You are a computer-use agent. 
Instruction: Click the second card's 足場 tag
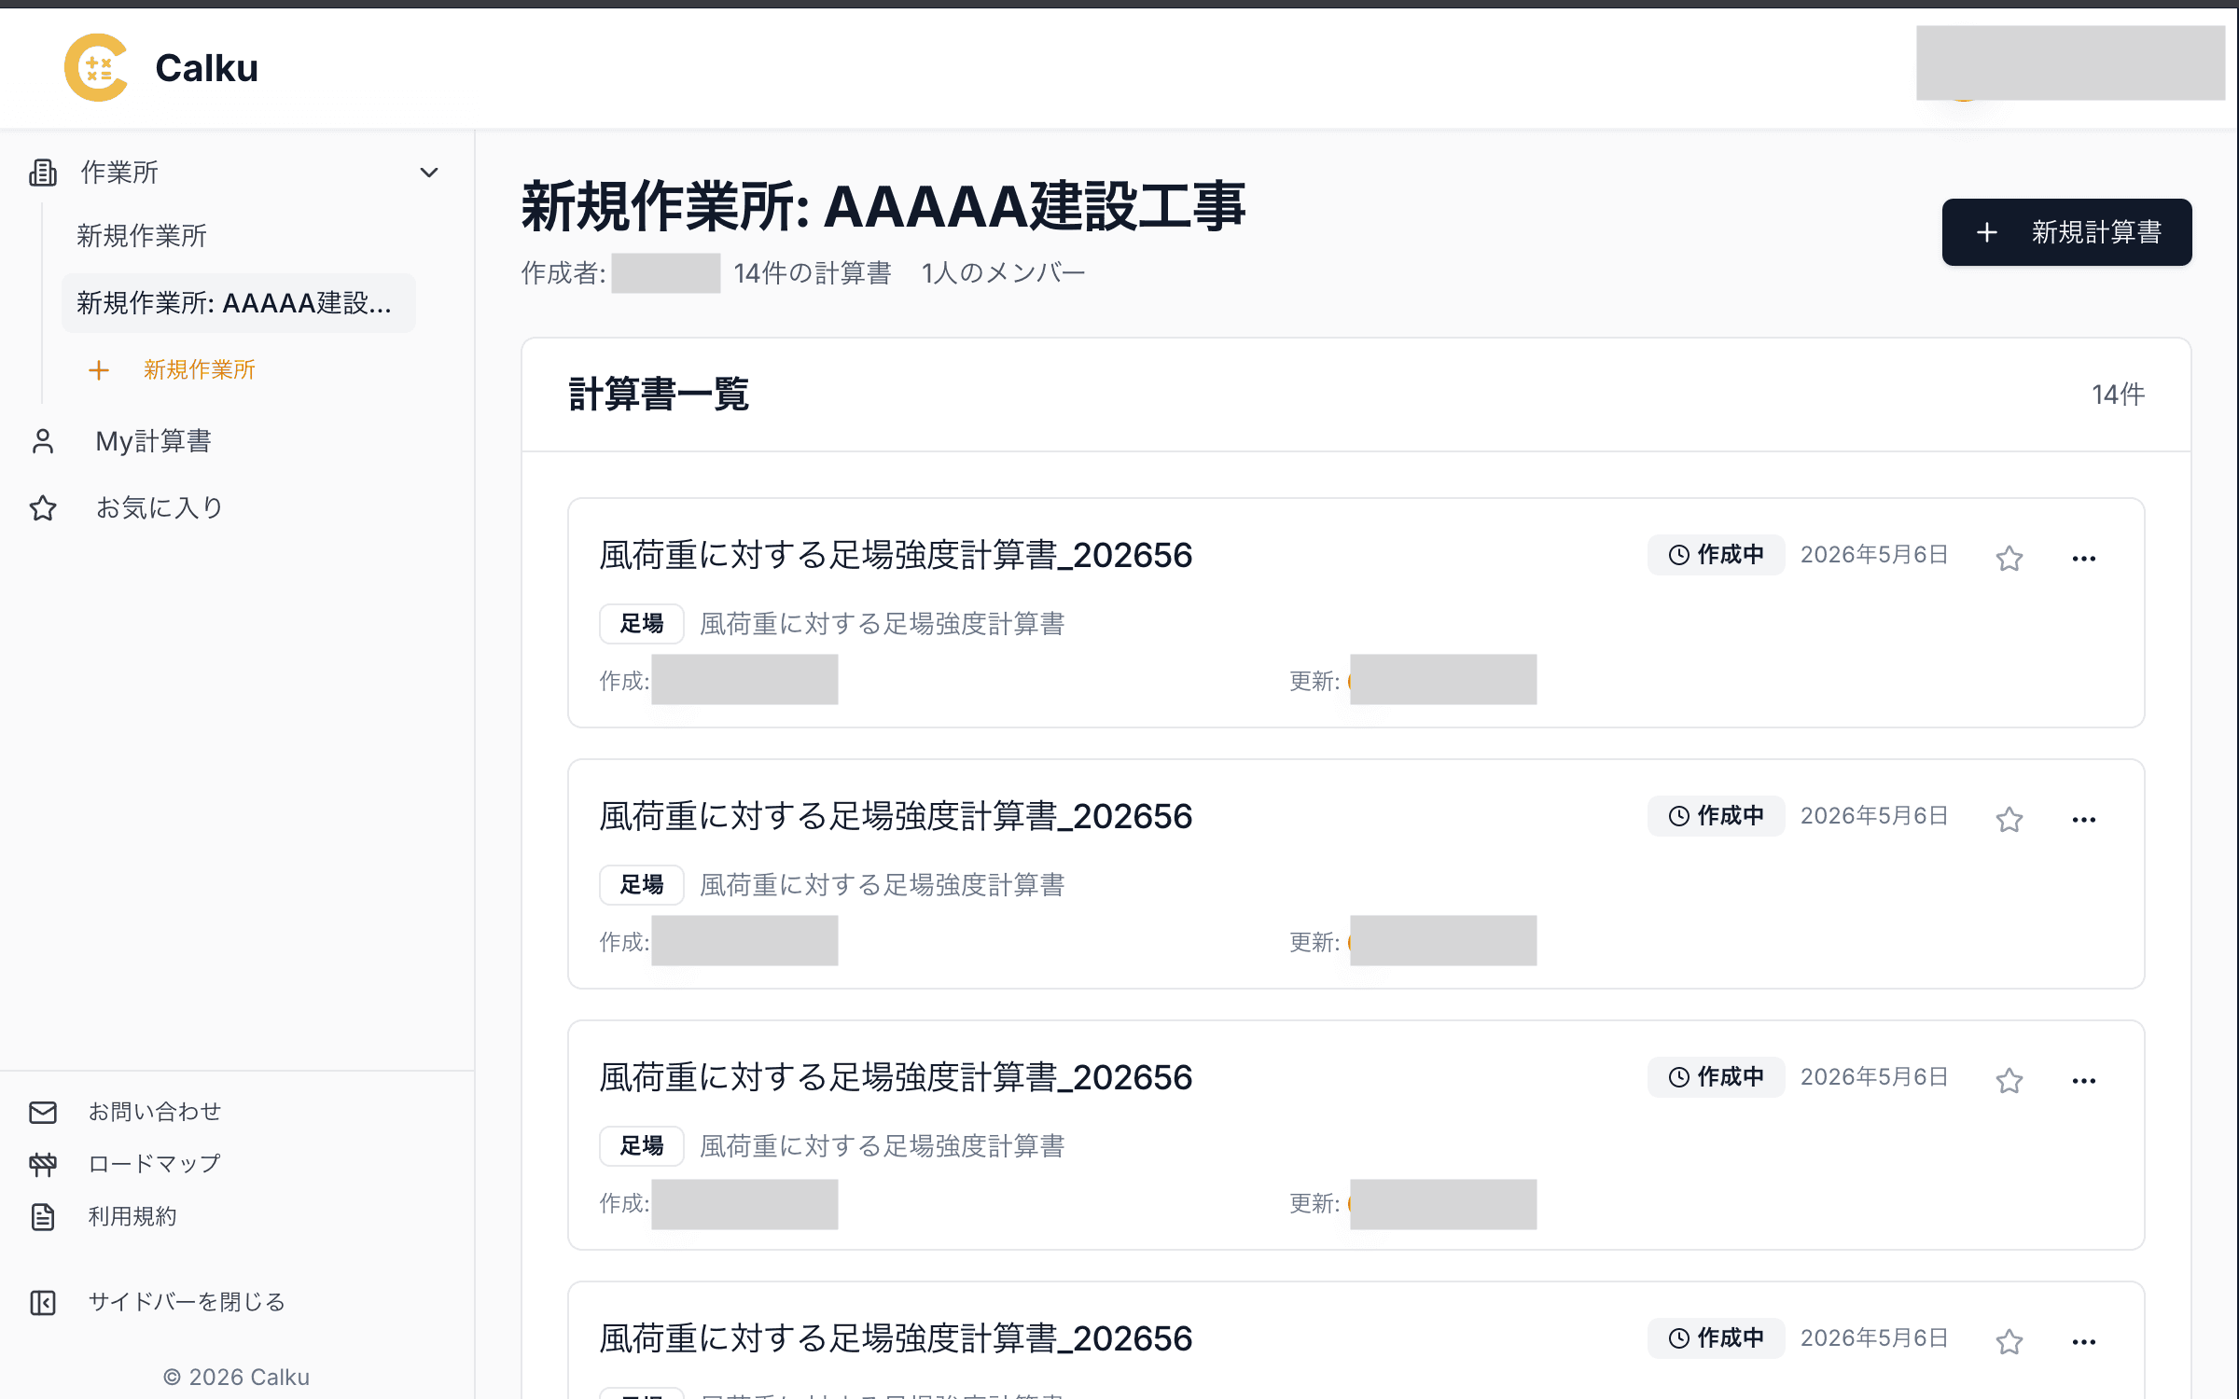coord(642,885)
